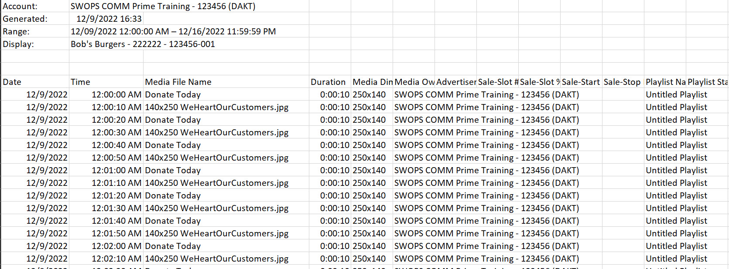Viewport: 729px width, 269px height.
Task: Click the 12:01:00 AM time cell
Action: click(x=116, y=171)
